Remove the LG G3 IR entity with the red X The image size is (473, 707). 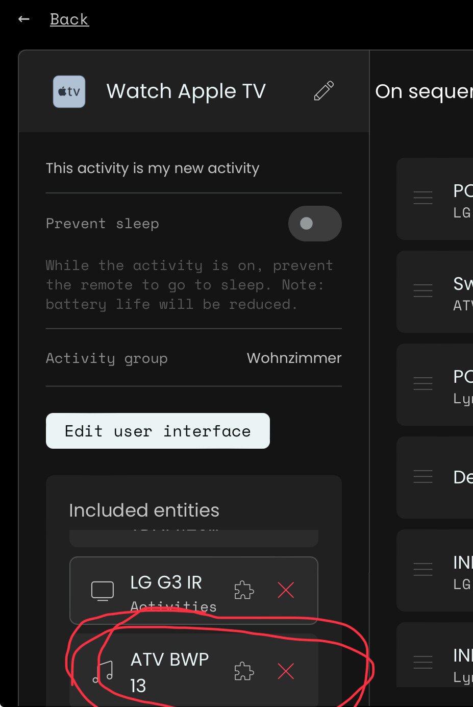tap(286, 590)
